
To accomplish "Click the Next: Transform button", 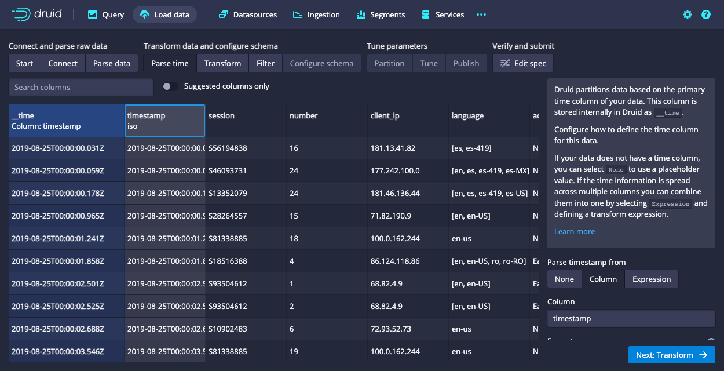I will click(x=672, y=355).
